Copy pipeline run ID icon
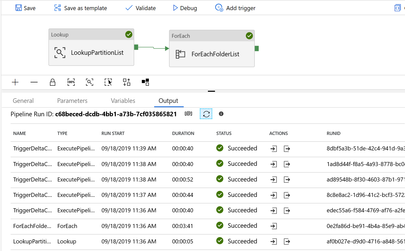Screen dimensions: 405x251 tap(188, 114)
